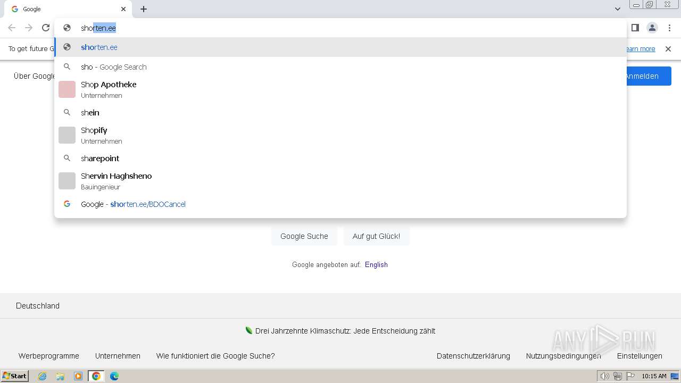Open the Nutzungsbedingungen footer link
The image size is (681, 383).
click(x=563, y=356)
